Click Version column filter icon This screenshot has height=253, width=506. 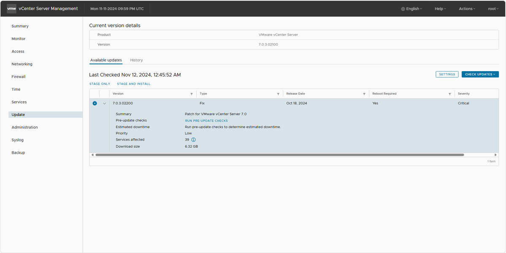coord(192,94)
